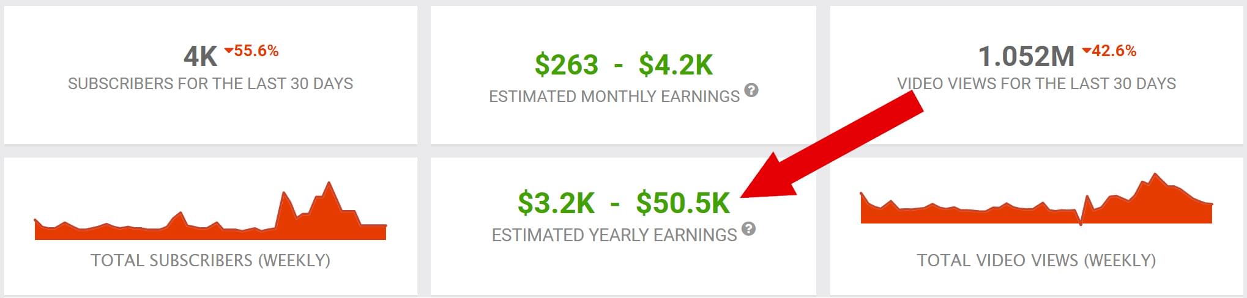The image size is (1247, 298).
Task: Click the $263 minimum monthly earnings value
Action: (566, 65)
